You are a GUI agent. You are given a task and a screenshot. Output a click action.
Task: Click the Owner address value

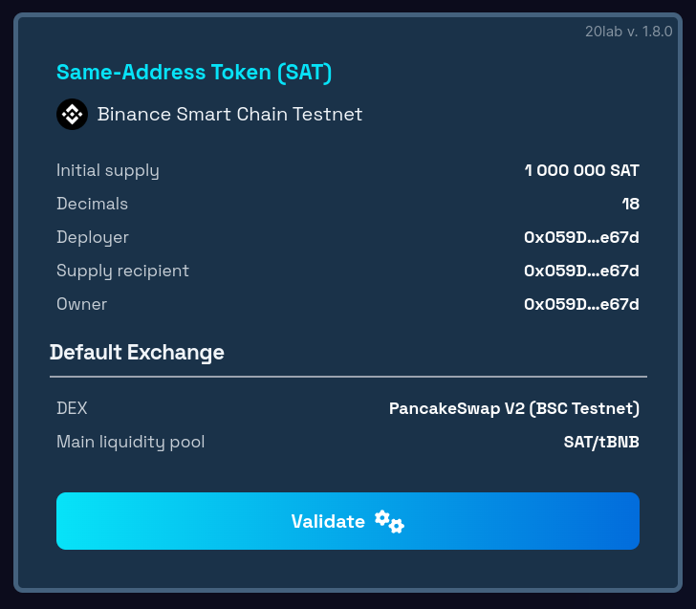(x=581, y=304)
